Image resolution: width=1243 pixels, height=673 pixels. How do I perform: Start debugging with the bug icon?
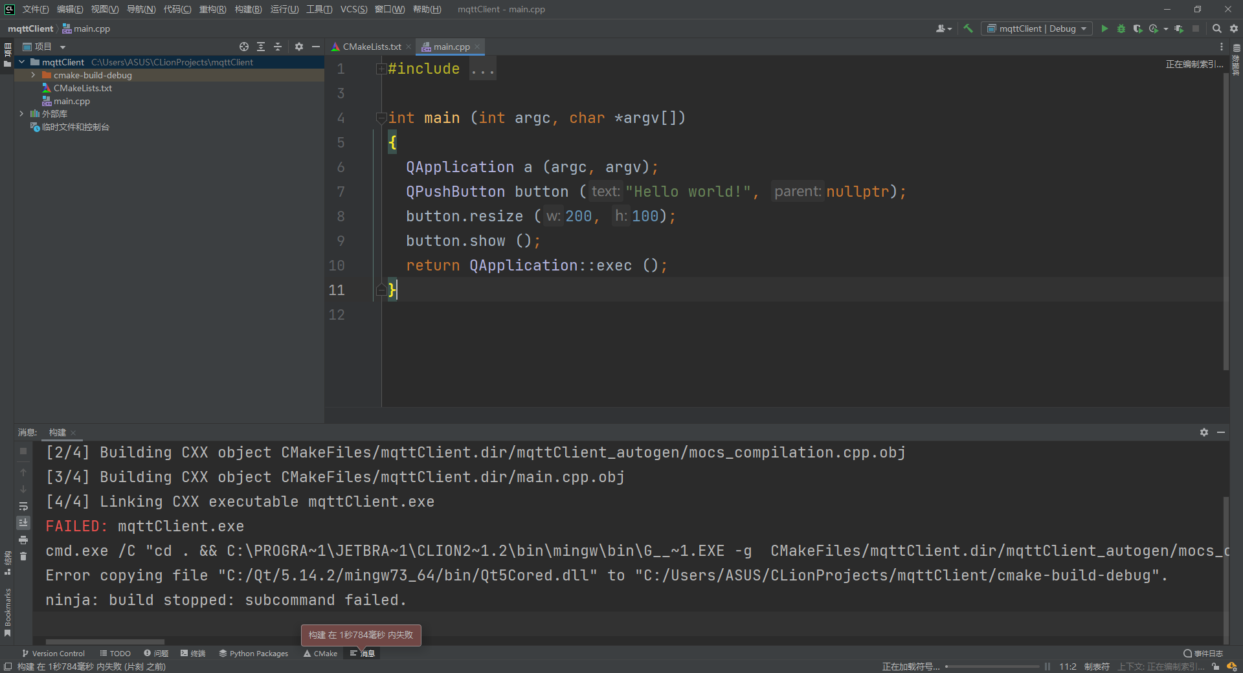click(1121, 28)
